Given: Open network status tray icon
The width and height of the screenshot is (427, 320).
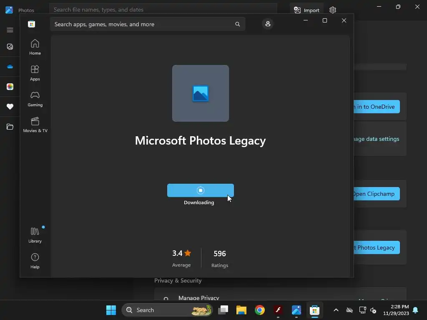Looking at the screenshot, I should click(x=362, y=310).
